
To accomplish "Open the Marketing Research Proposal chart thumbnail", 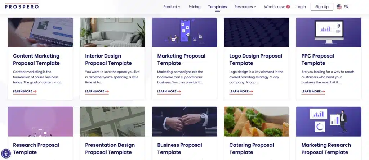I will pos(329,122).
